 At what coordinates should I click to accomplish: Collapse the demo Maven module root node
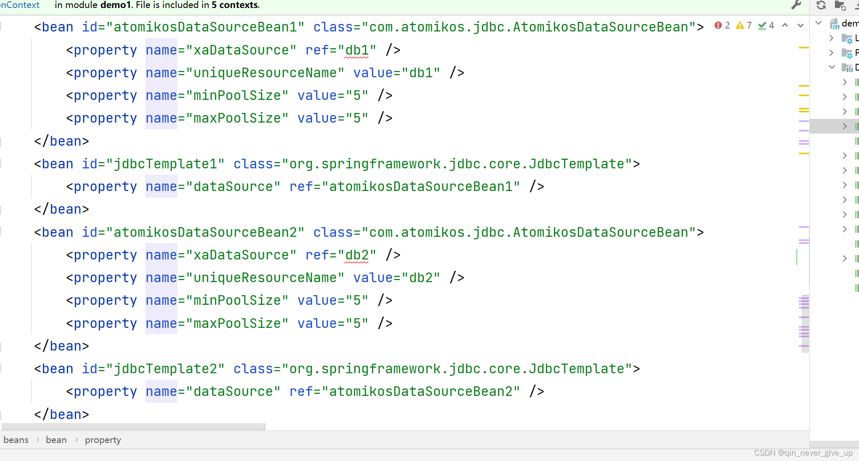[x=819, y=23]
